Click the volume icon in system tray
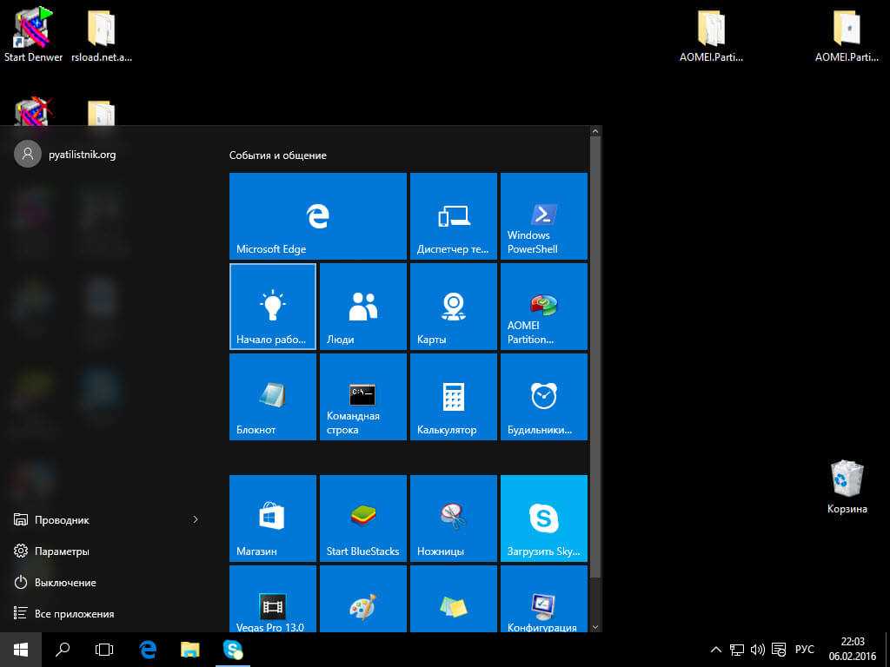Viewport: 890px width, 667px height. (x=757, y=650)
